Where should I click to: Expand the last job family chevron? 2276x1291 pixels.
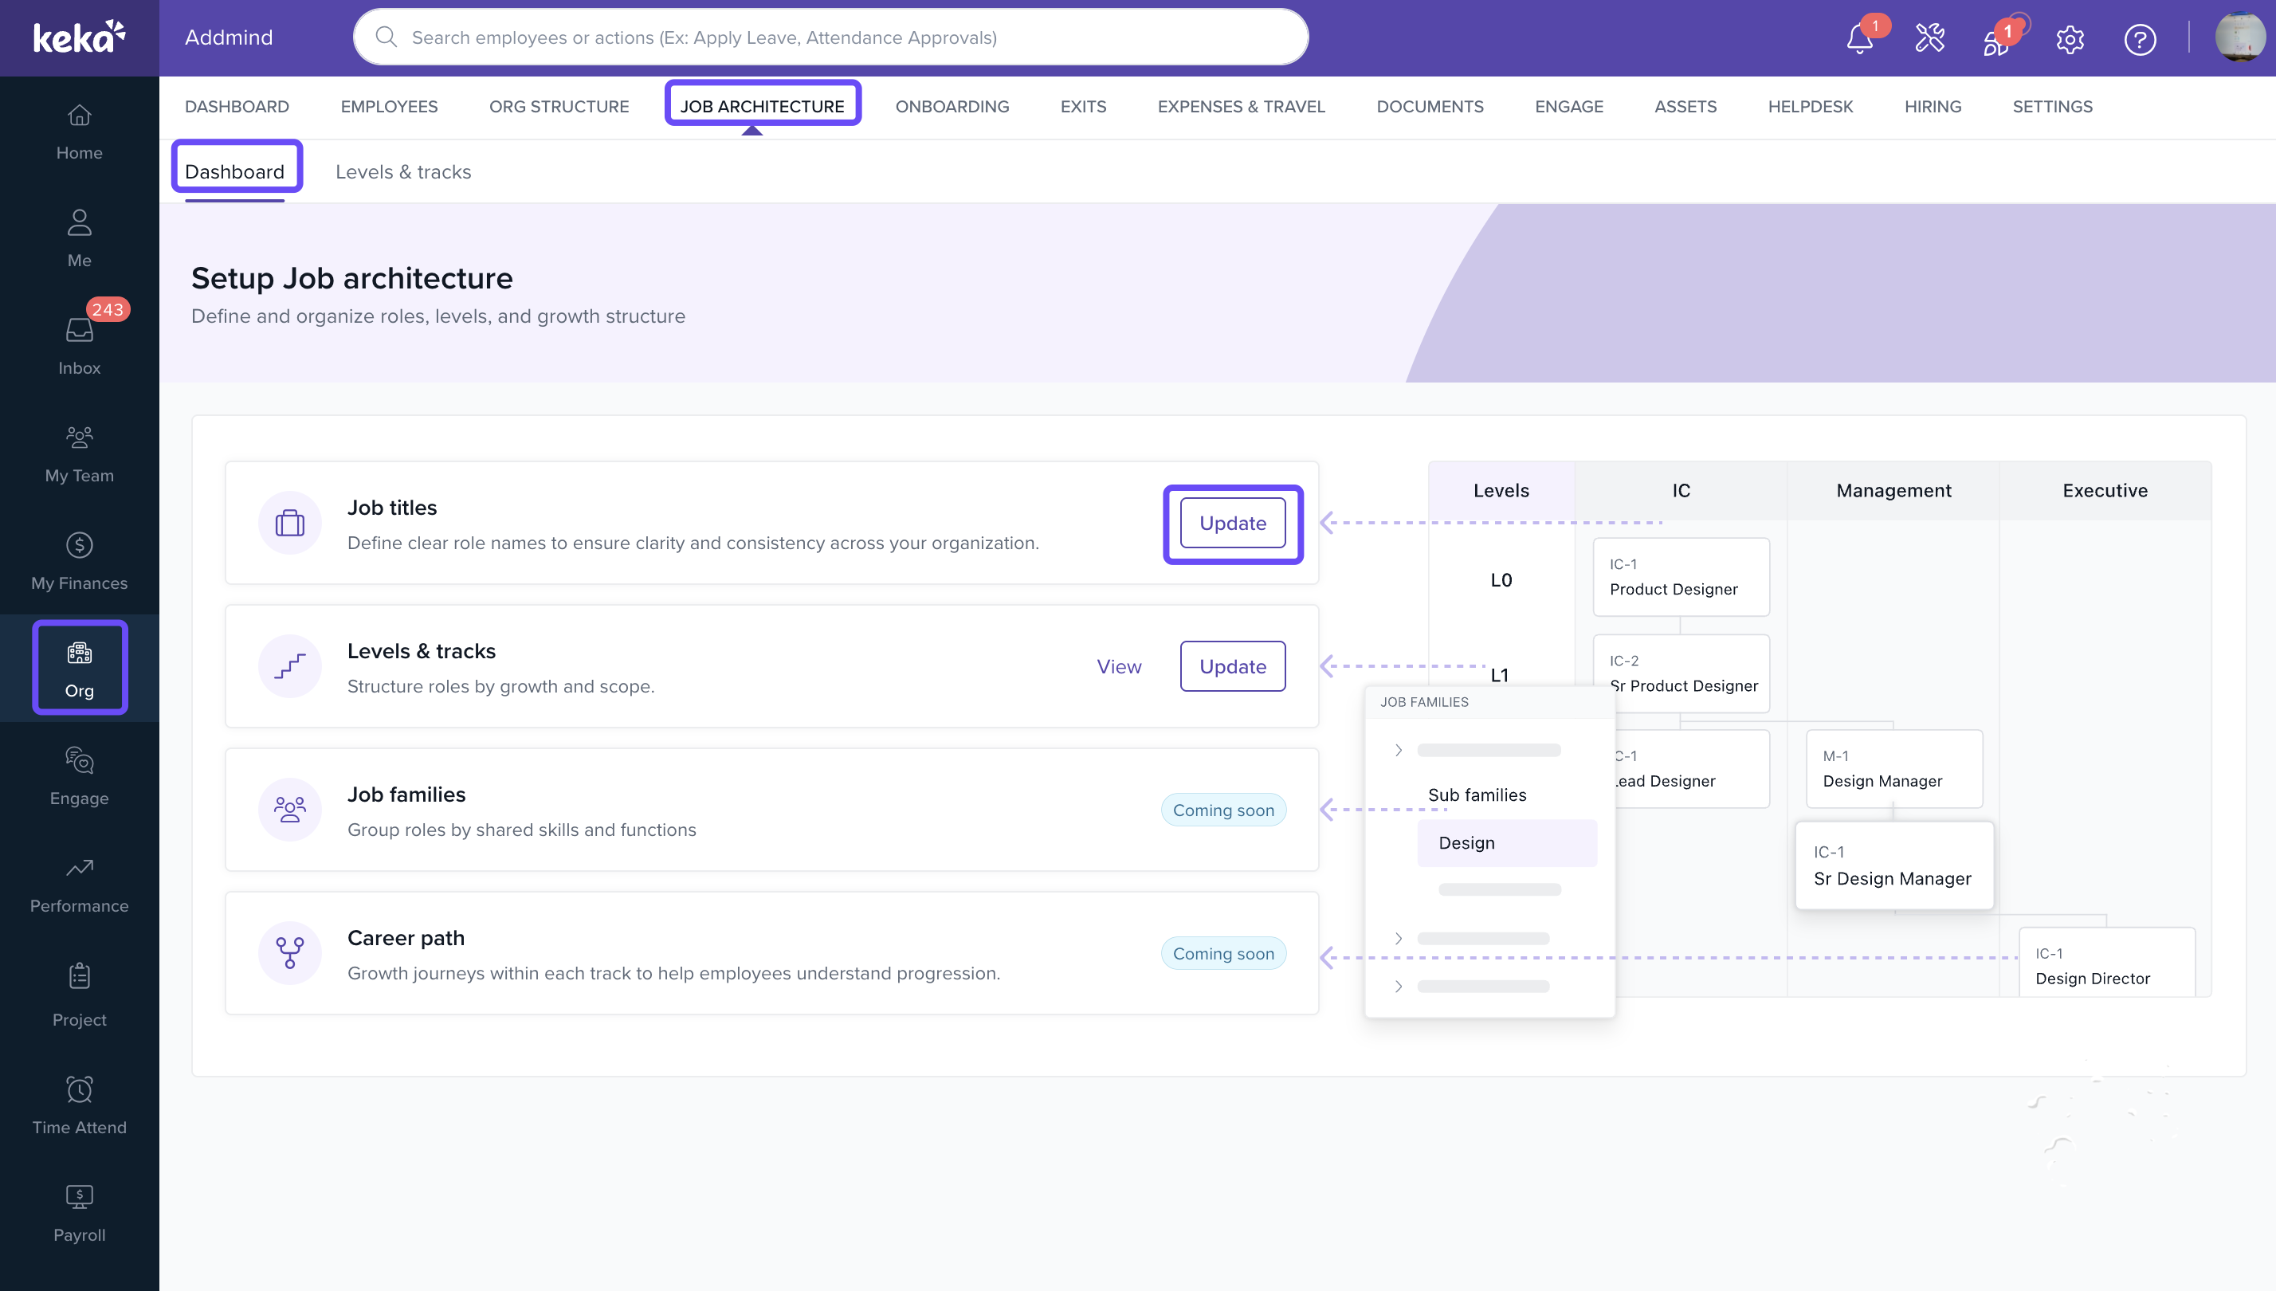tap(1399, 986)
